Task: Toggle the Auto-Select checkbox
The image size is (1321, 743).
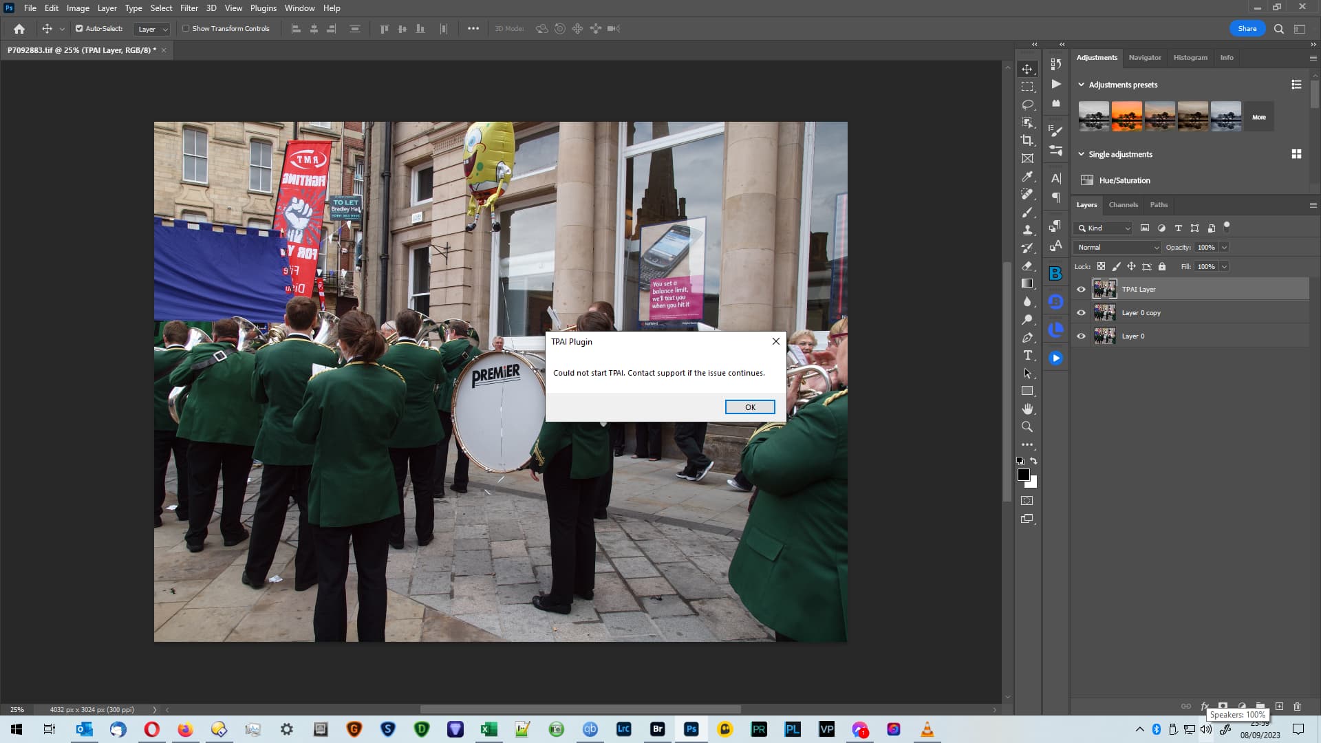Action: [x=79, y=29]
